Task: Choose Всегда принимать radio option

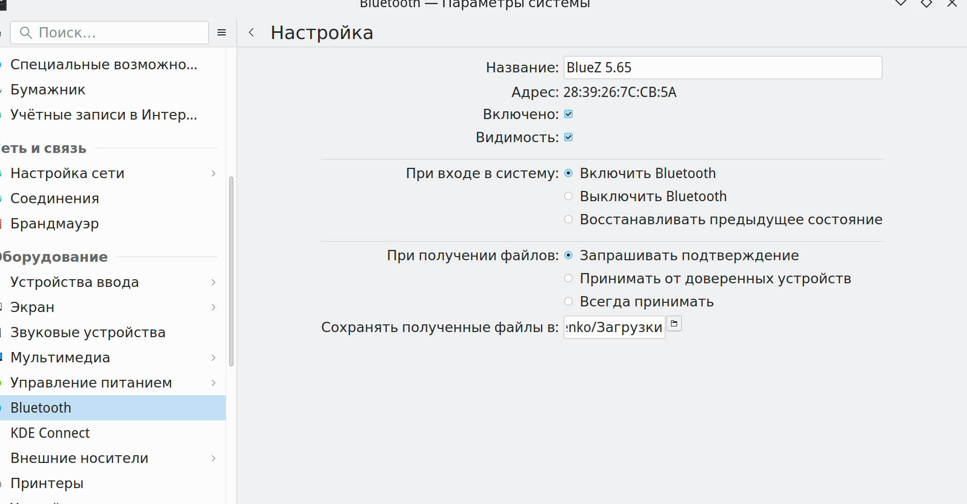Action: coord(568,302)
